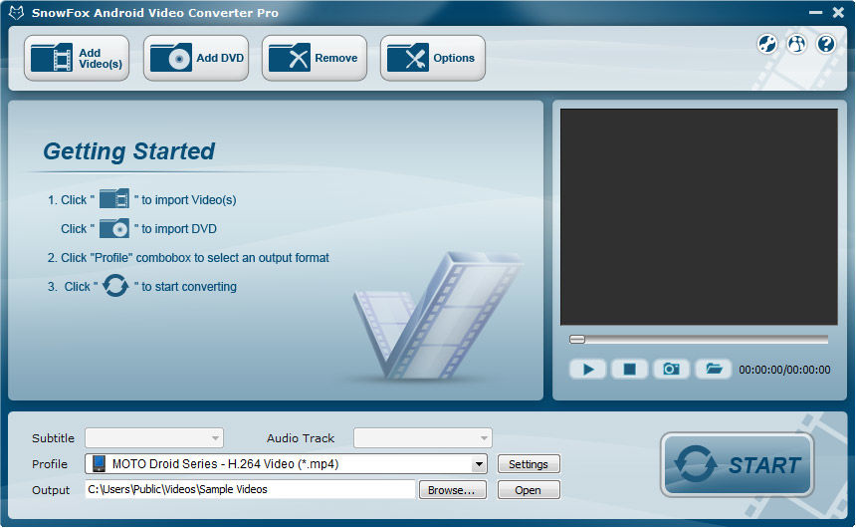This screenshot has width=856, height=528.
Task: Click the SnowFox Android Video Converter Pro title
Action: 155,13
